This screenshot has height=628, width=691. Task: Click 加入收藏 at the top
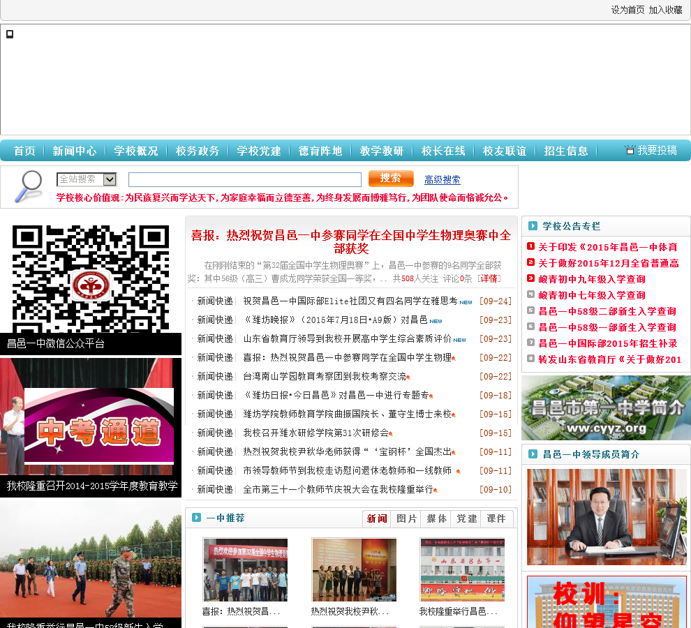click(x=665, y=10)
